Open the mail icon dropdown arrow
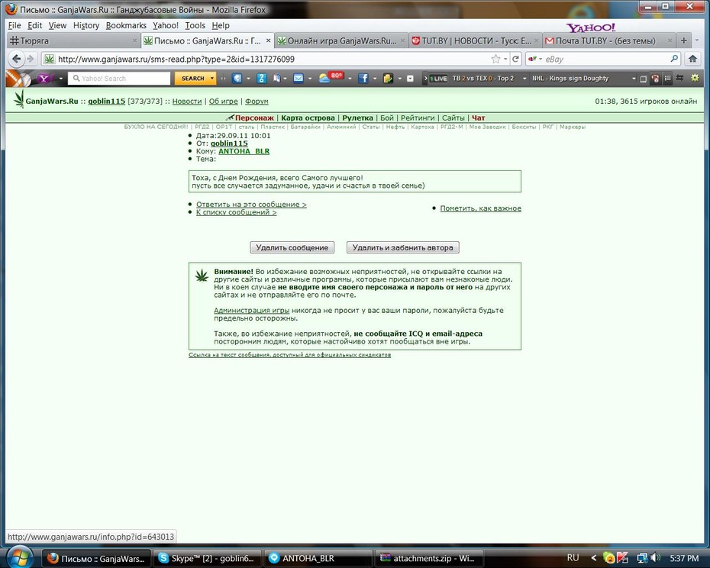 click(310, 79)
